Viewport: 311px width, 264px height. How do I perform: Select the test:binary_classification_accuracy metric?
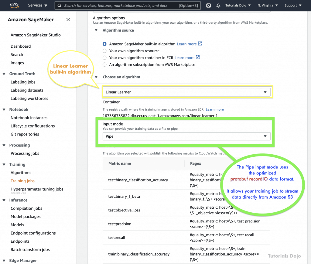click(138, 180)
